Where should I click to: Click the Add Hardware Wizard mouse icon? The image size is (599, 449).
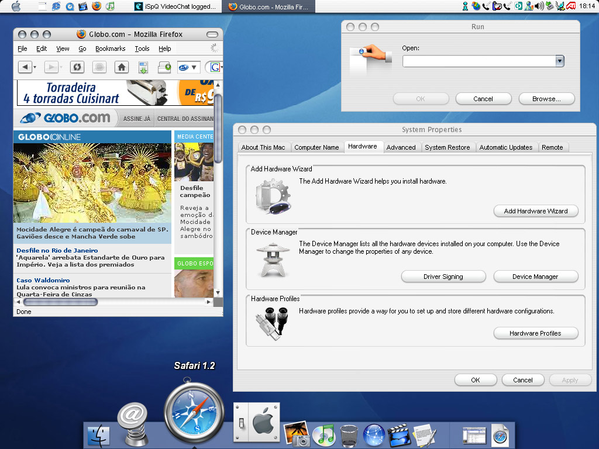pos(274,196)
